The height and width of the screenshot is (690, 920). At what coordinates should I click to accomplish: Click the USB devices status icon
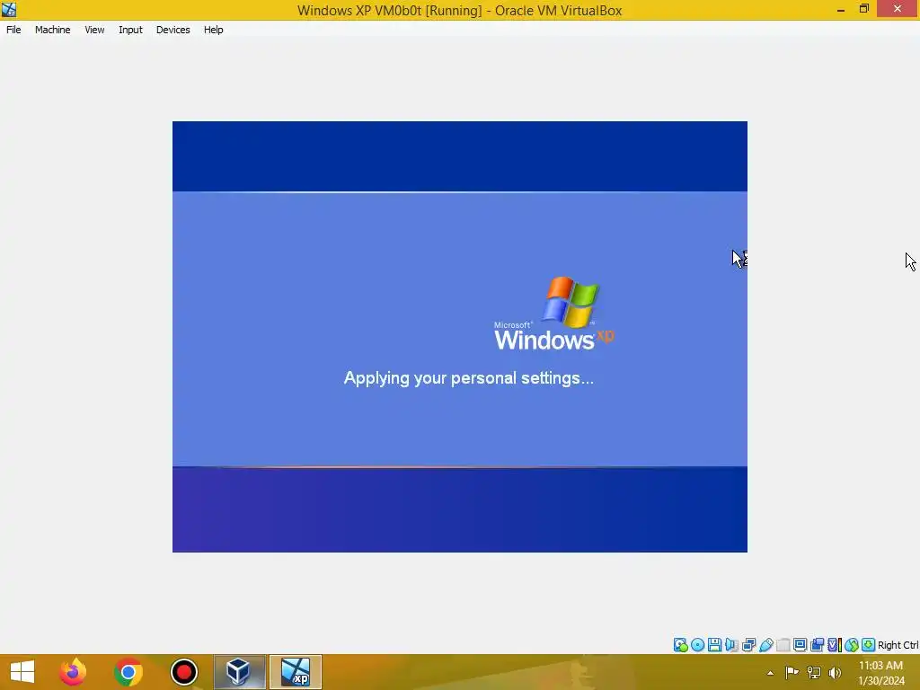(x=766, y=645)
